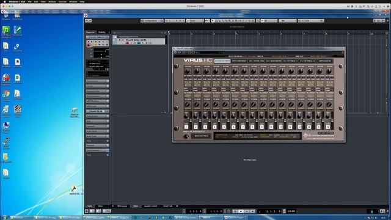Viewport: 391px width, 220px height.
Task: Select the Object Selection arrow tool in Cubase toolbar
Action: tap(213, 21)
